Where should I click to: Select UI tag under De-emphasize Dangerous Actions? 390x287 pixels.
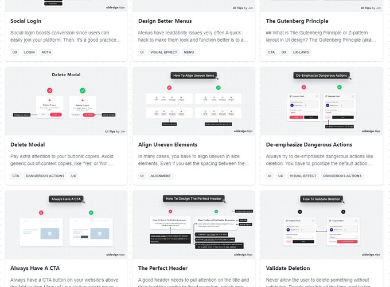[x=270, y=176]
